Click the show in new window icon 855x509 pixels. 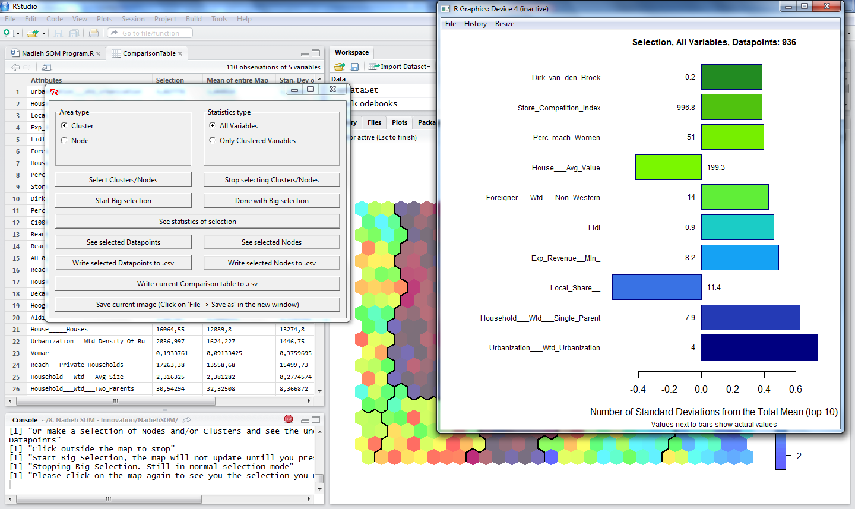coord(46,67)
